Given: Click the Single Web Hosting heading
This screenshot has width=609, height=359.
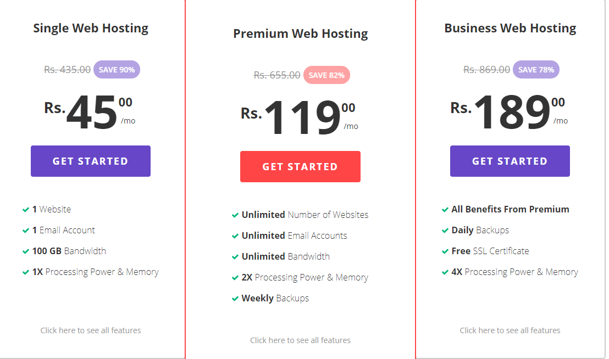Looking at the screenshot, I should pyautogui.click(x=91, y=28).
